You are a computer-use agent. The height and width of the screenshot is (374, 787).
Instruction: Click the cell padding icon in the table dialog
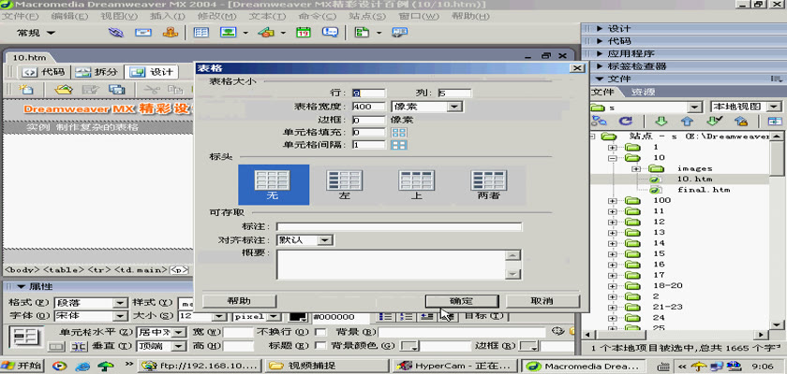399,133
